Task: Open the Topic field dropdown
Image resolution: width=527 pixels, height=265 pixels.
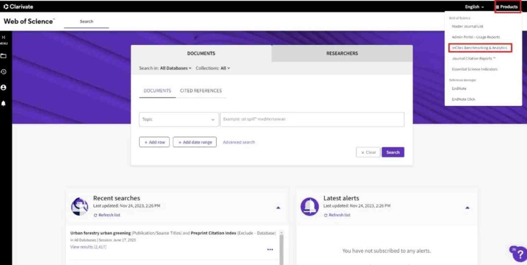Action: click(x=178, y=120)
